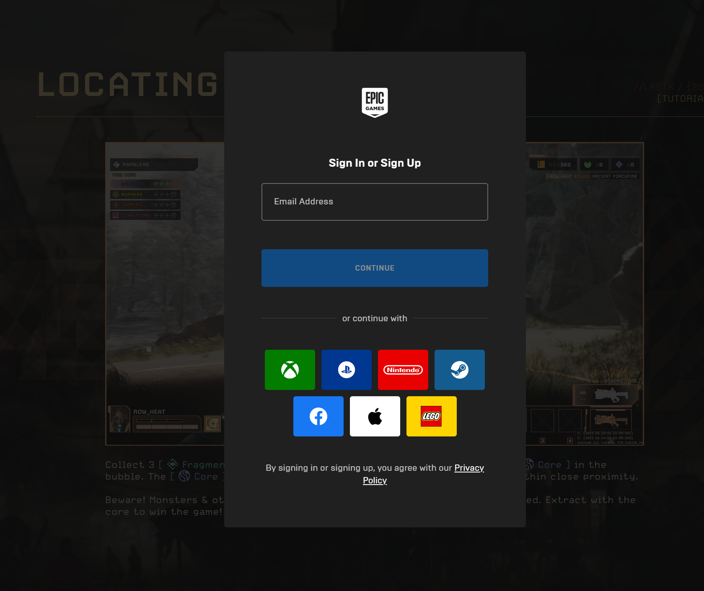Sign in with LEGO
The image size is (704, 591).
point(432,416)
